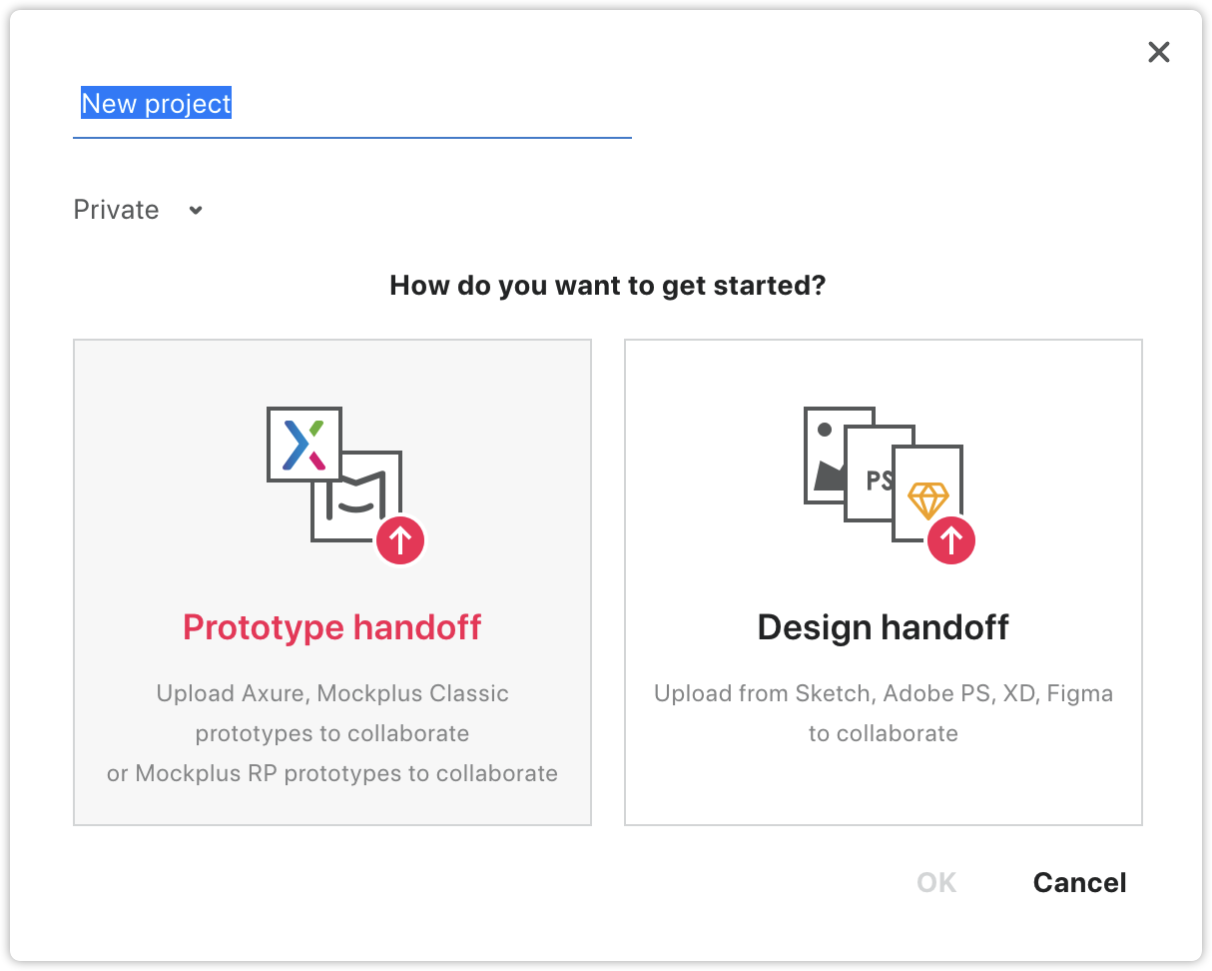1212x971 pixels.
Task: Click the red upload arrow on Design handoff
Action: 951,540
